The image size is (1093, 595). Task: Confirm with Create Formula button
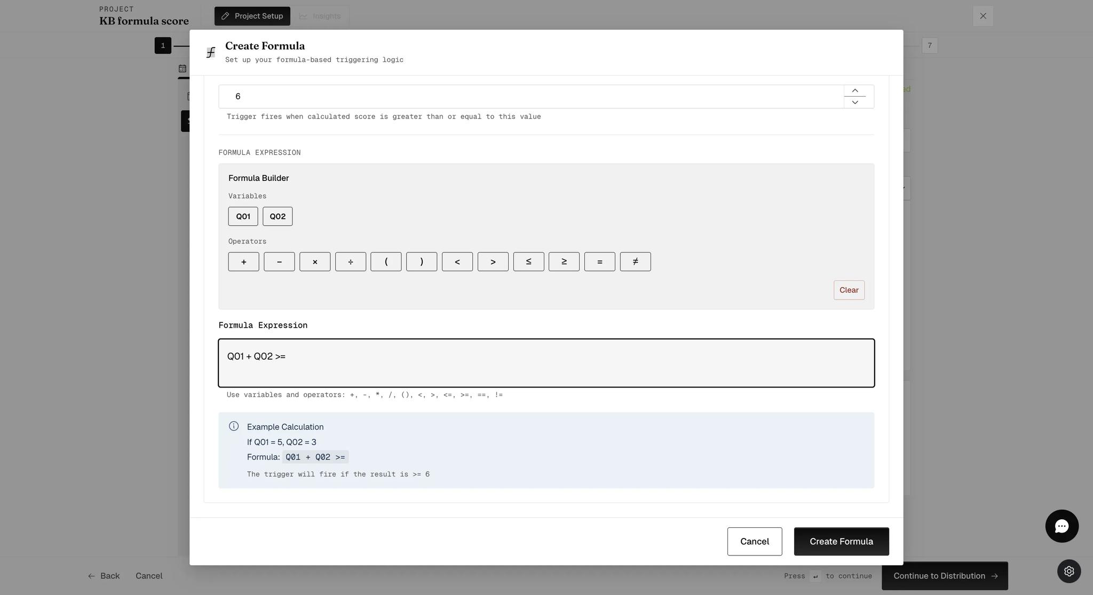[842, 542]
